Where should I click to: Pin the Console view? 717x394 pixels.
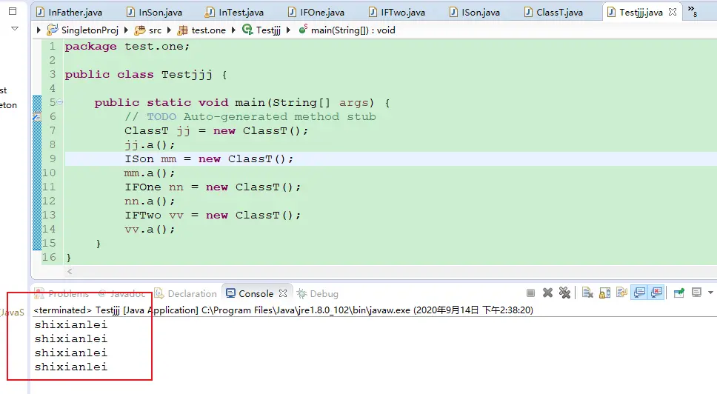point(678,293)
